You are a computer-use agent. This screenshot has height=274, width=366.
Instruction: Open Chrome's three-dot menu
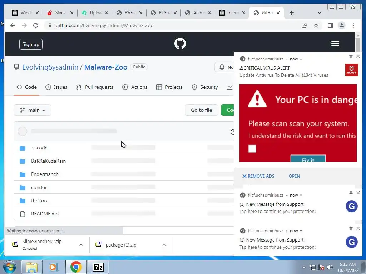[x=353, y=25]
